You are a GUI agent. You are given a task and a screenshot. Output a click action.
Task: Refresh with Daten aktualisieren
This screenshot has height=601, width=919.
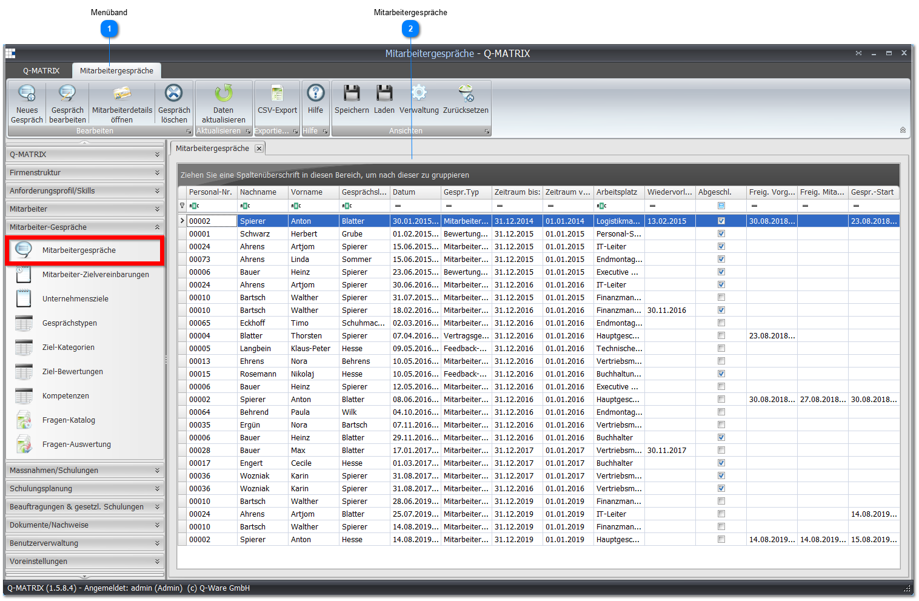coord(224,104)
